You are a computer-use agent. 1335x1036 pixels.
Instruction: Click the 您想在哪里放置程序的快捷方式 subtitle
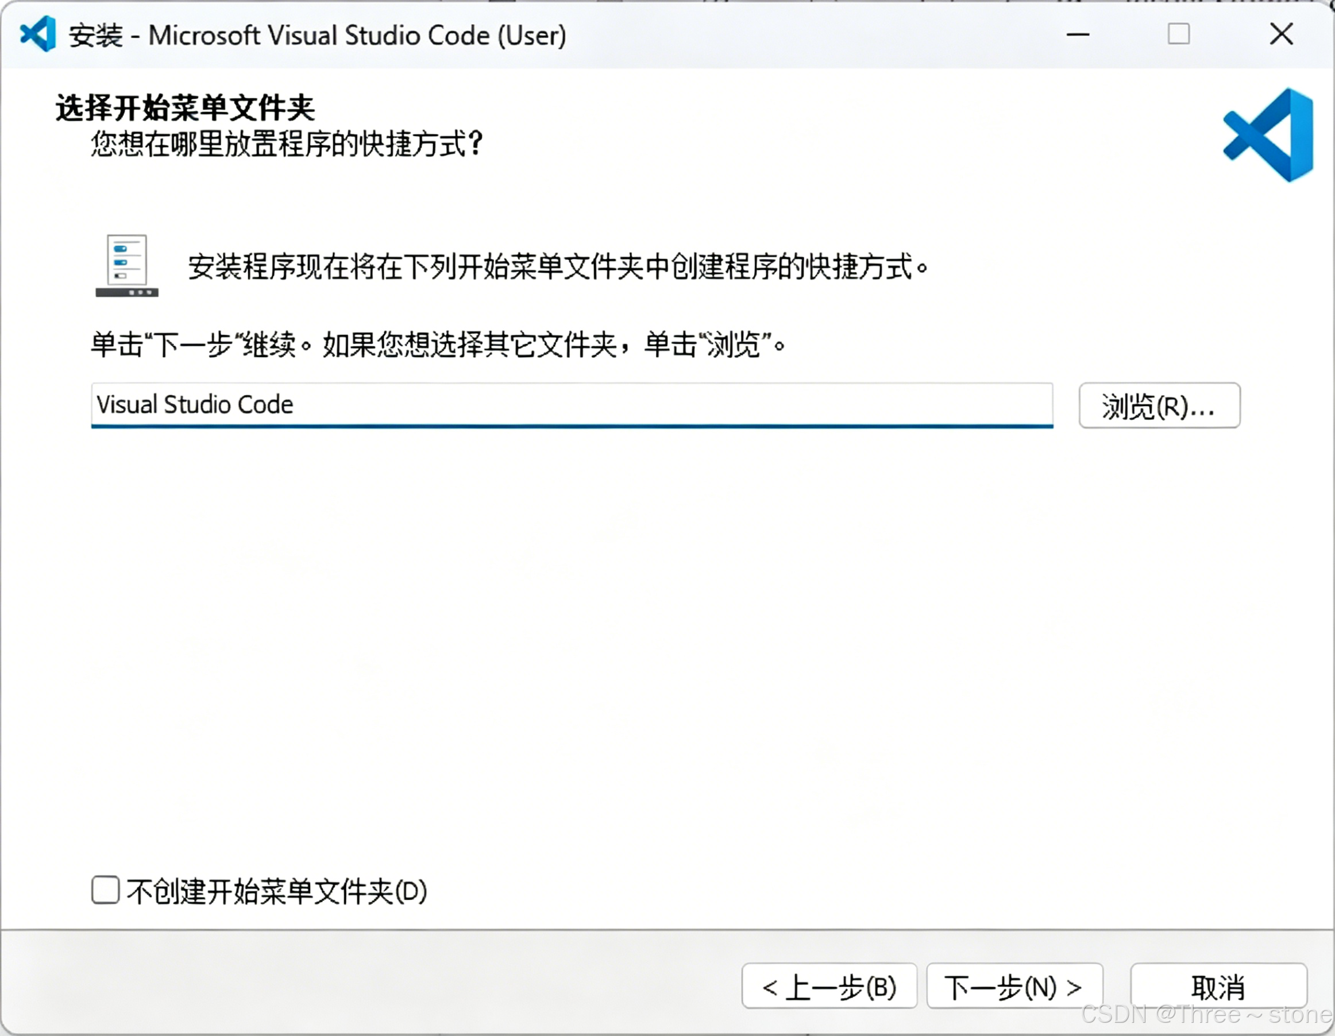(287, 144)
